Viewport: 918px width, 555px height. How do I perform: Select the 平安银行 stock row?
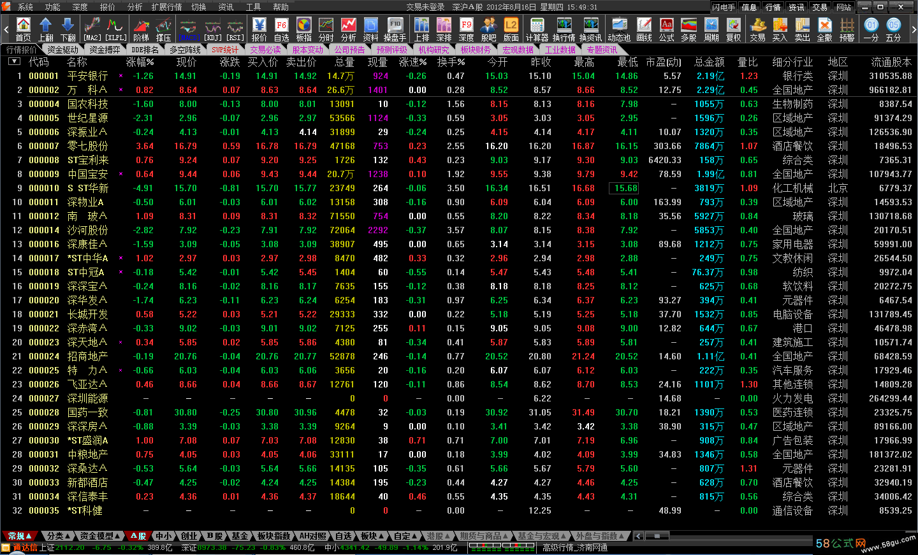tap(459, 76)
